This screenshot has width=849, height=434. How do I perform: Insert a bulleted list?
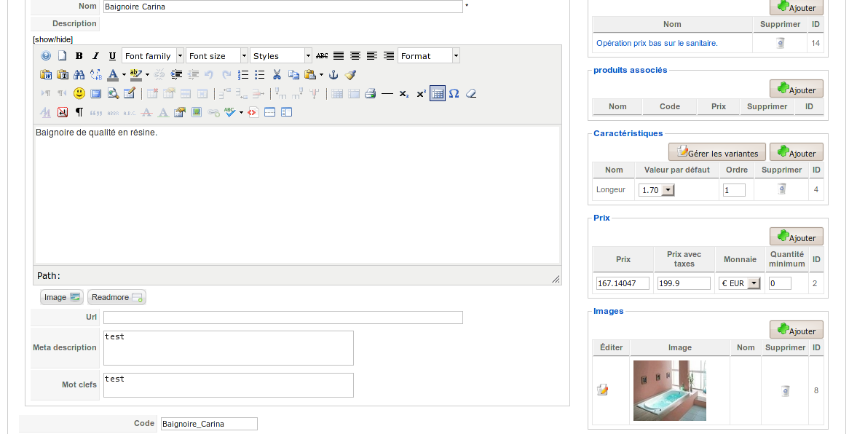pos(260,75)
